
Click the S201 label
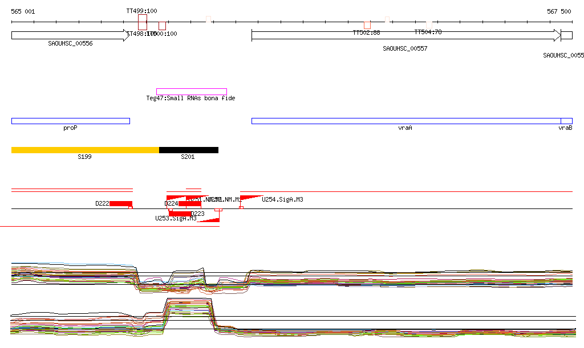188,157
